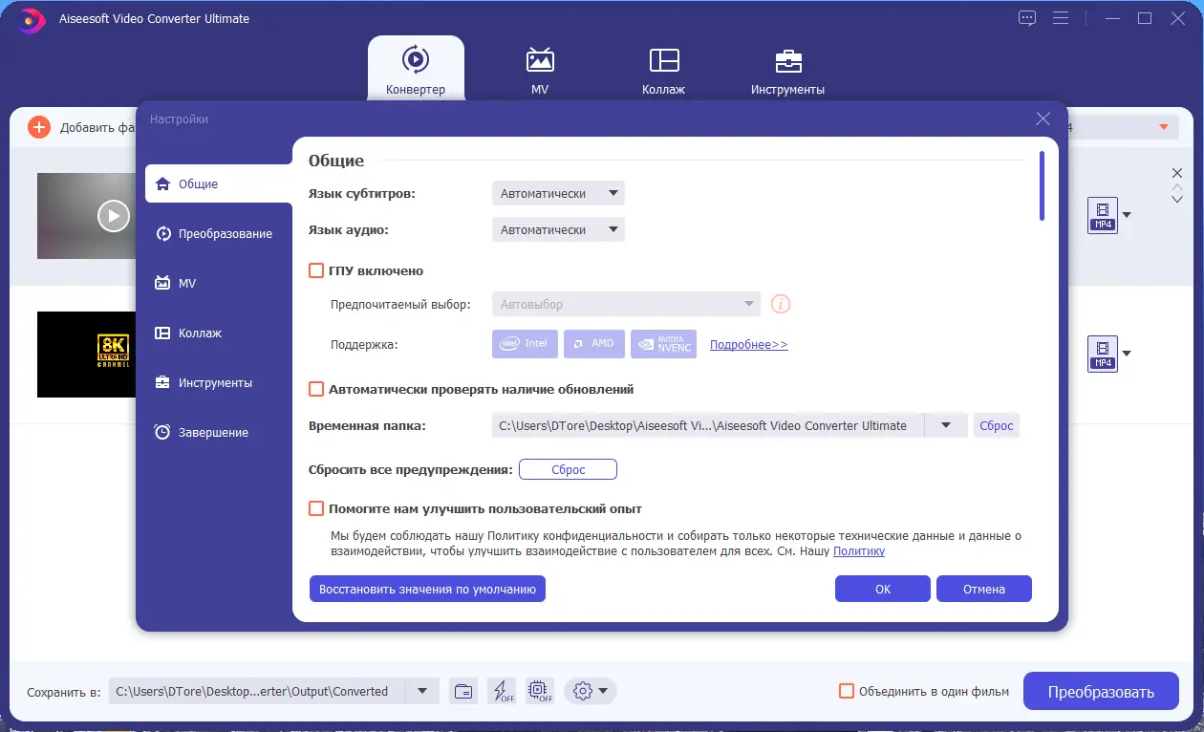Open the output folder icon
This screenshot has height=732, width=1204.
(x=463, y=691)
